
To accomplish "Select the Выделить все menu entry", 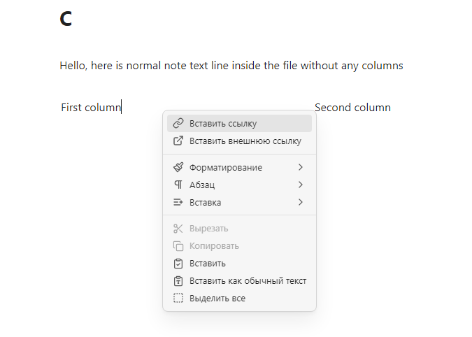I will pos(217,299).
